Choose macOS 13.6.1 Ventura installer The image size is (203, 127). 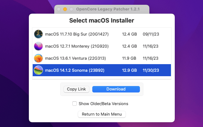(75, 58)
